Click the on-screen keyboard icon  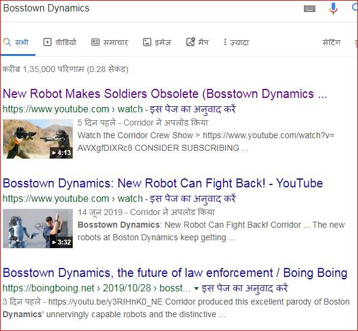pyautogui.click(x=309, y=8)
